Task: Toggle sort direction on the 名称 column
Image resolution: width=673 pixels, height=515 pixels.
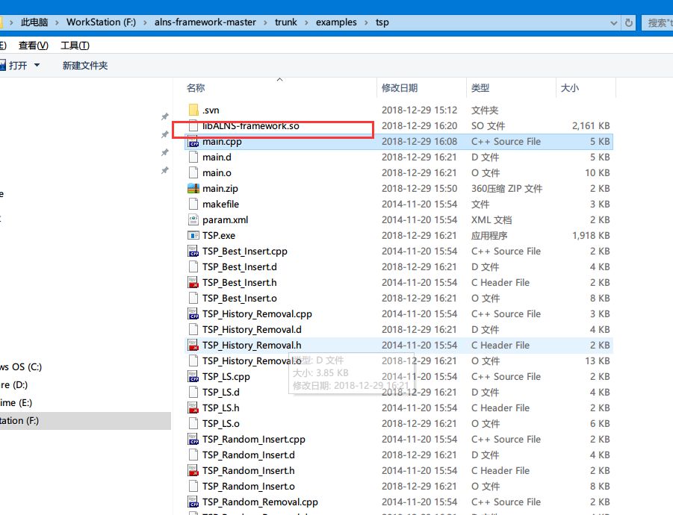Action: [x=196, y=87]
